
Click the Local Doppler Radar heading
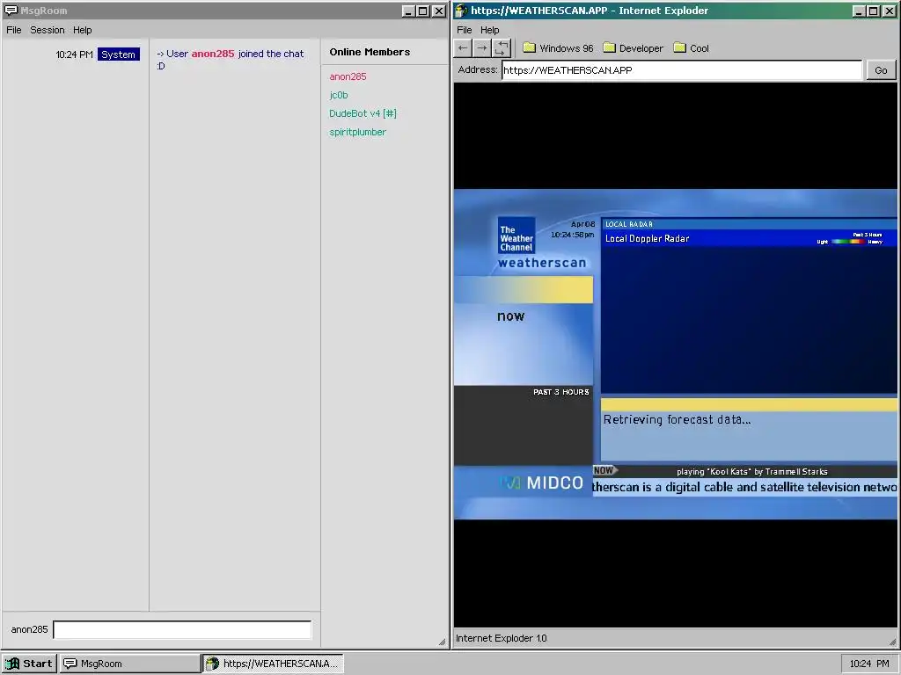[647, 239]
